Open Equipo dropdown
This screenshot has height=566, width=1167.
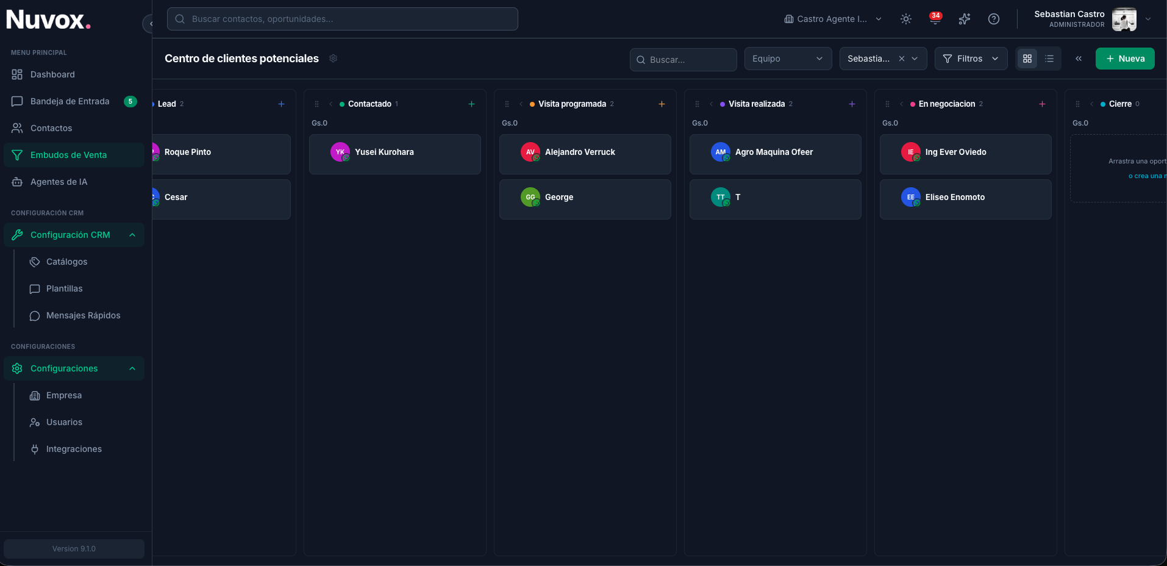click(788, 59)
